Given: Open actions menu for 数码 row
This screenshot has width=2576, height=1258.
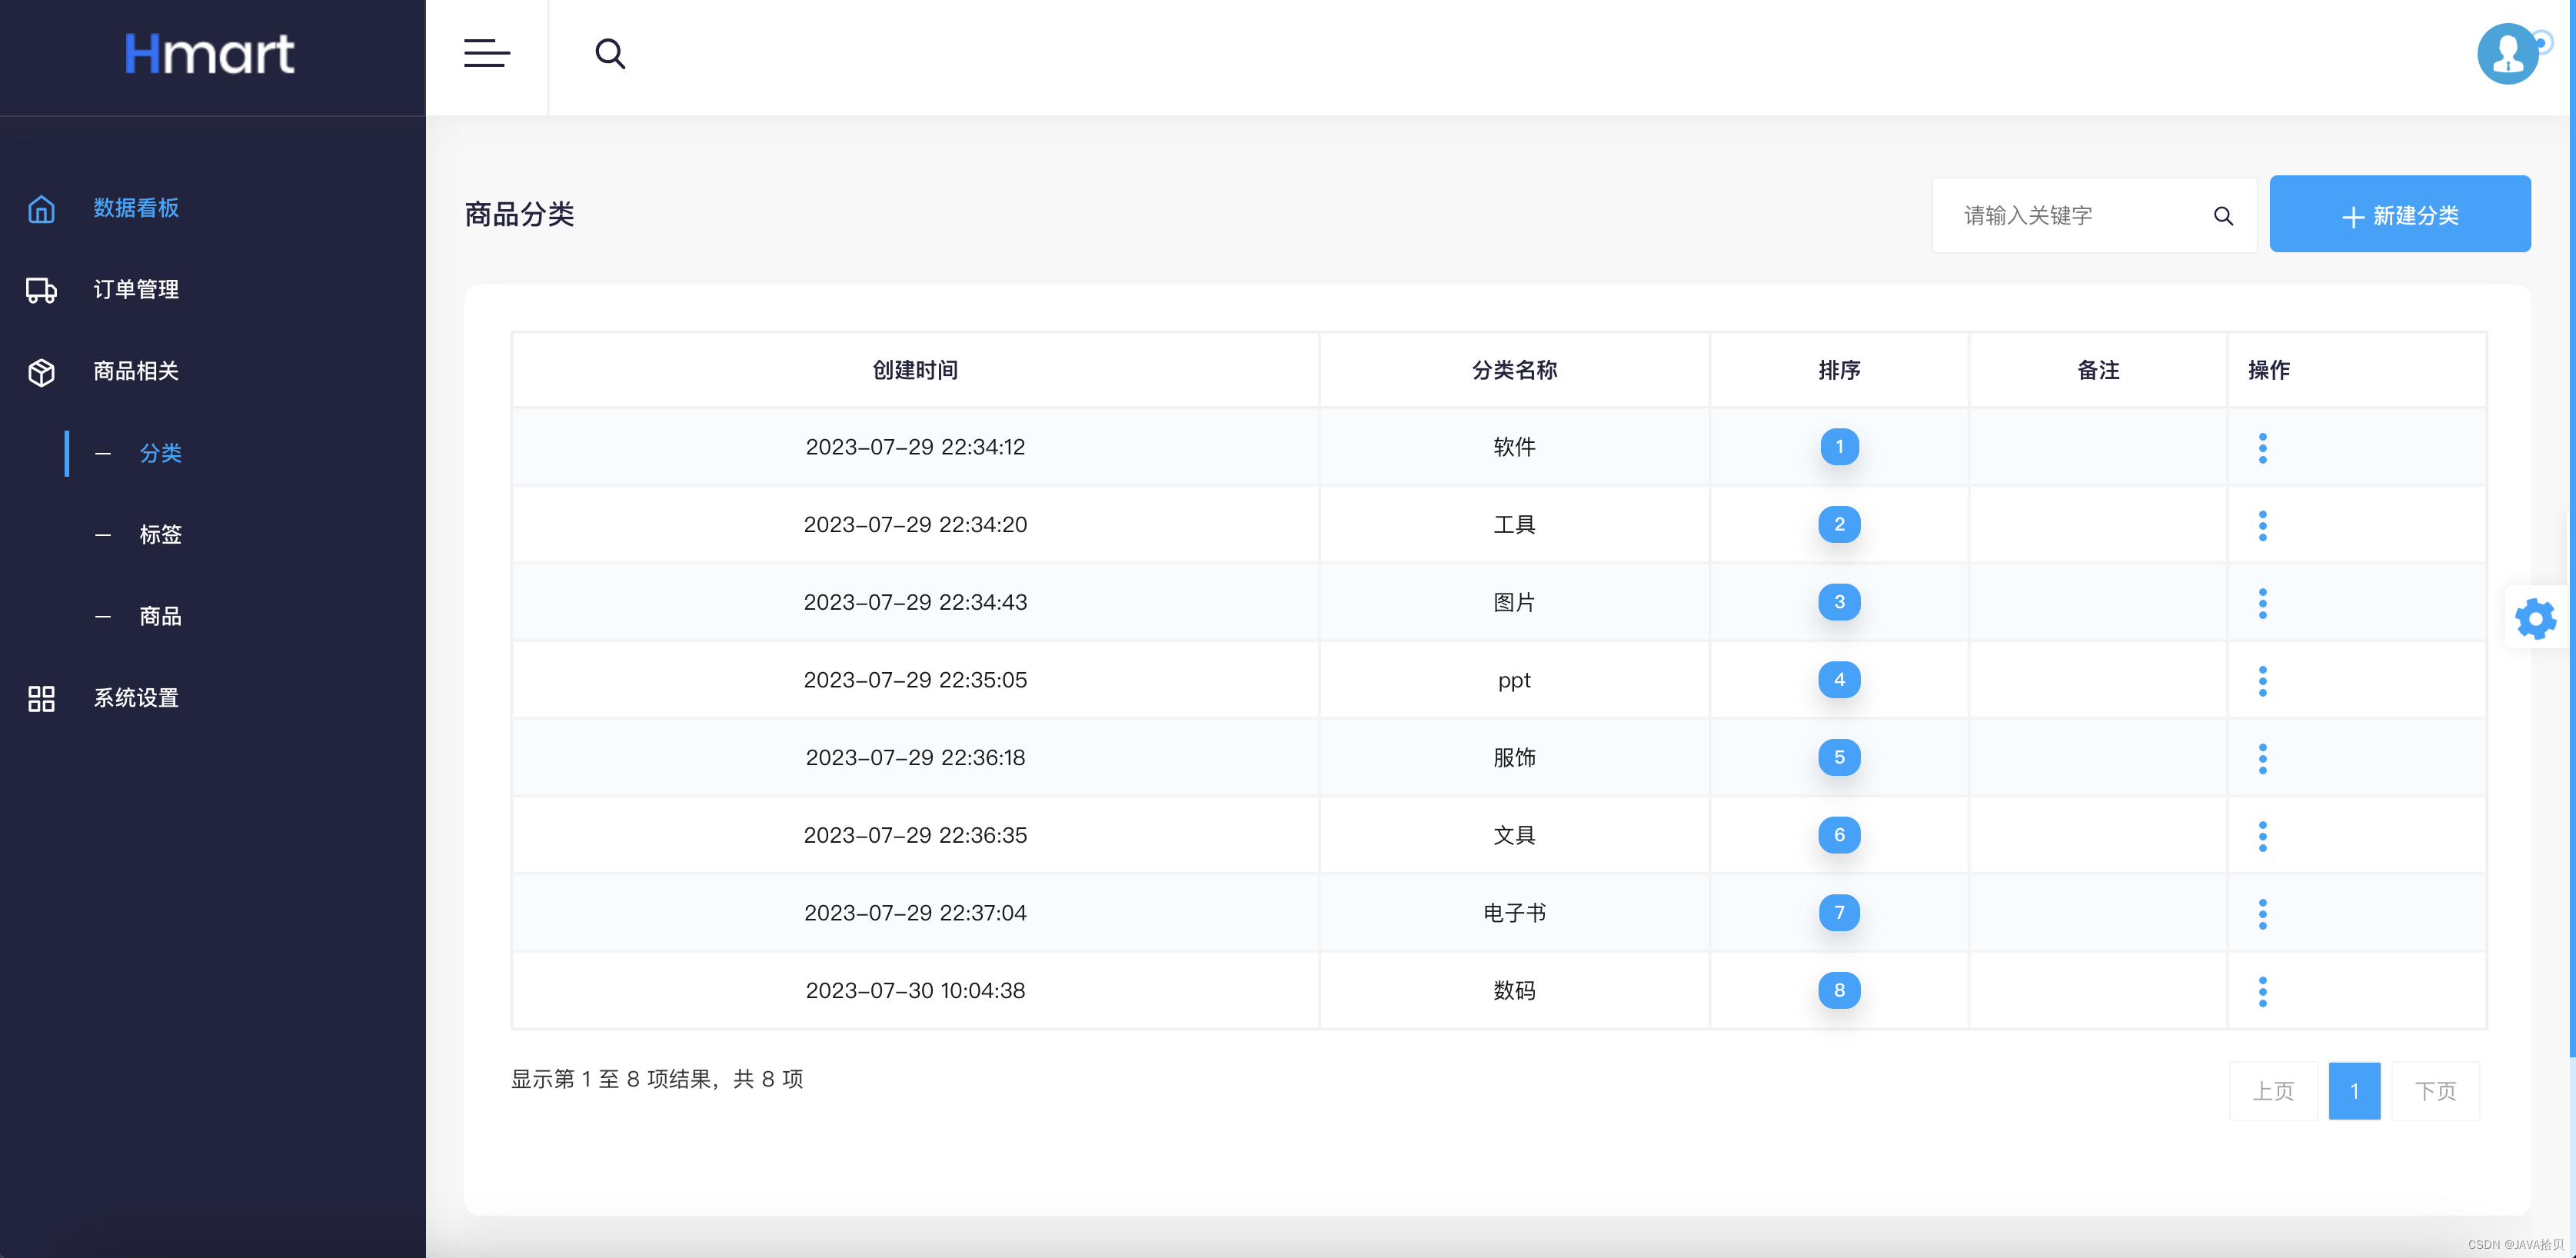Looking at the screenshot, I should pyautogui.click(x=2262, y=992).
